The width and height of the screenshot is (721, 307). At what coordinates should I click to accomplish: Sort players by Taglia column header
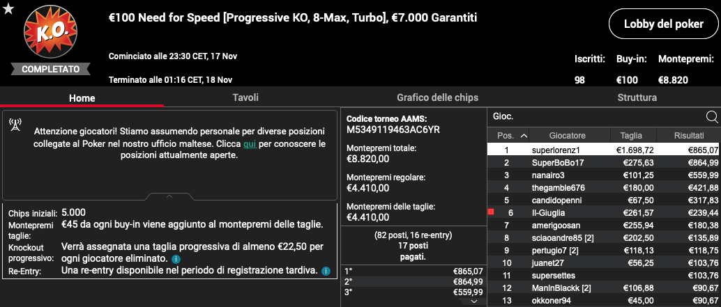click(632, 136)
